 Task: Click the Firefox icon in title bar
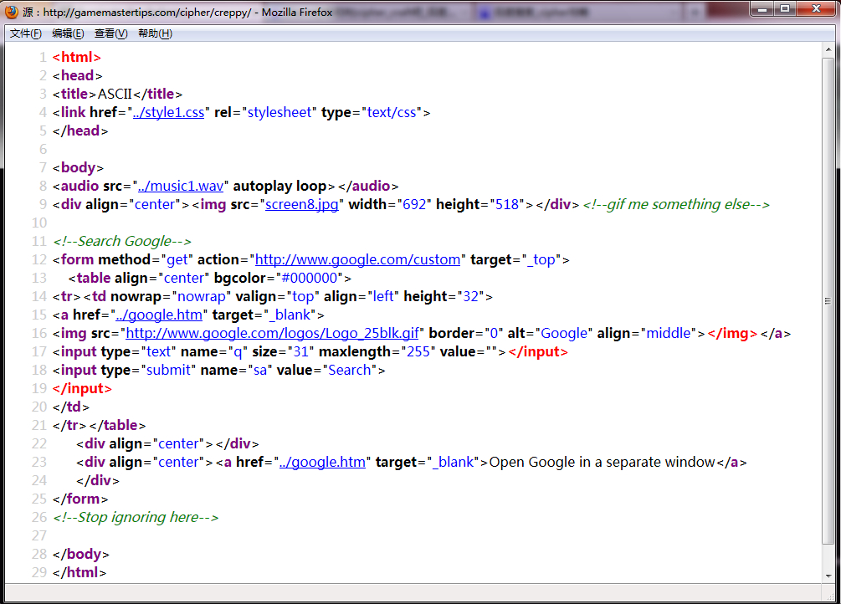pyautogui.click(x=11, y=12)
